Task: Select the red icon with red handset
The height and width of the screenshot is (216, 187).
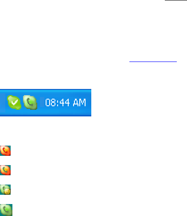Action: (5, 150)
